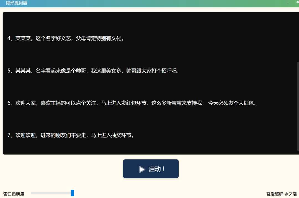The height and width of the screenshot is (198, 299).
Task: Click line 5 text about 帅哥
Action: (94, 71)
